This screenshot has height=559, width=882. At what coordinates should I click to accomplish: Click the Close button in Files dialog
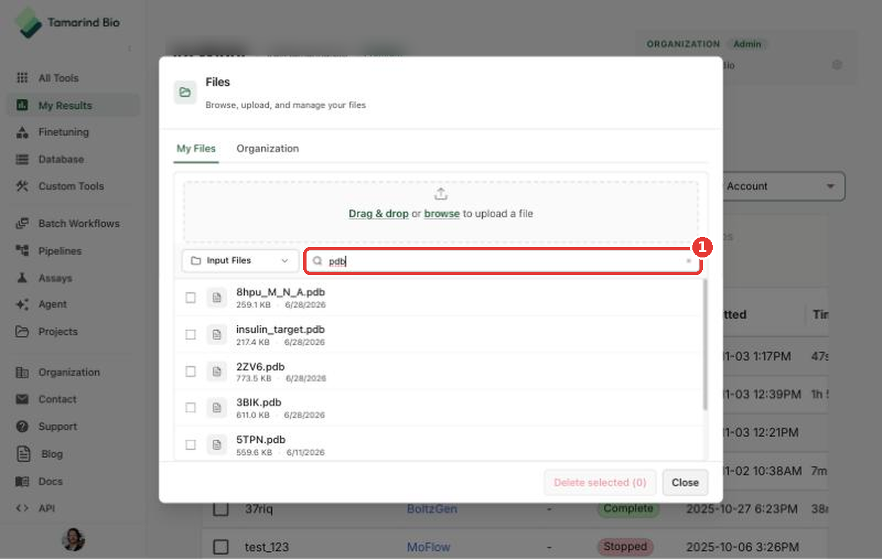pos(685,482)
